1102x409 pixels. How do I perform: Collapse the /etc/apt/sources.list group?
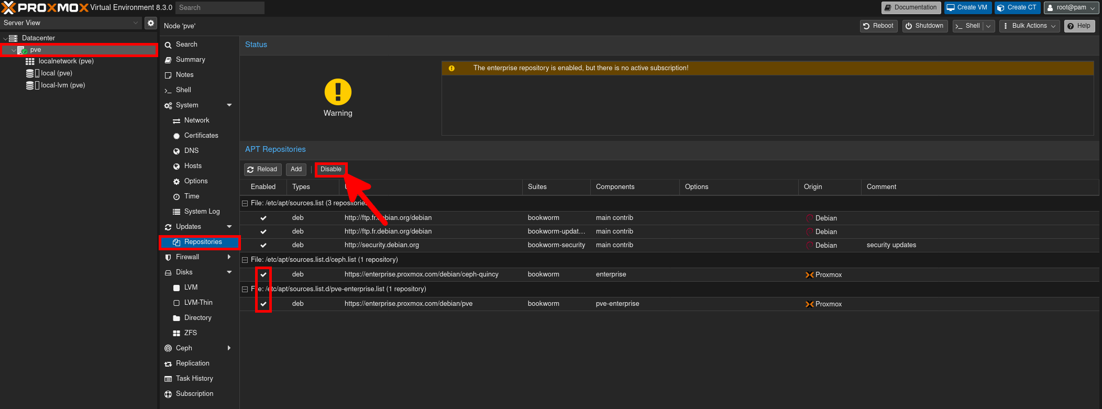click(x=245, y=203)
